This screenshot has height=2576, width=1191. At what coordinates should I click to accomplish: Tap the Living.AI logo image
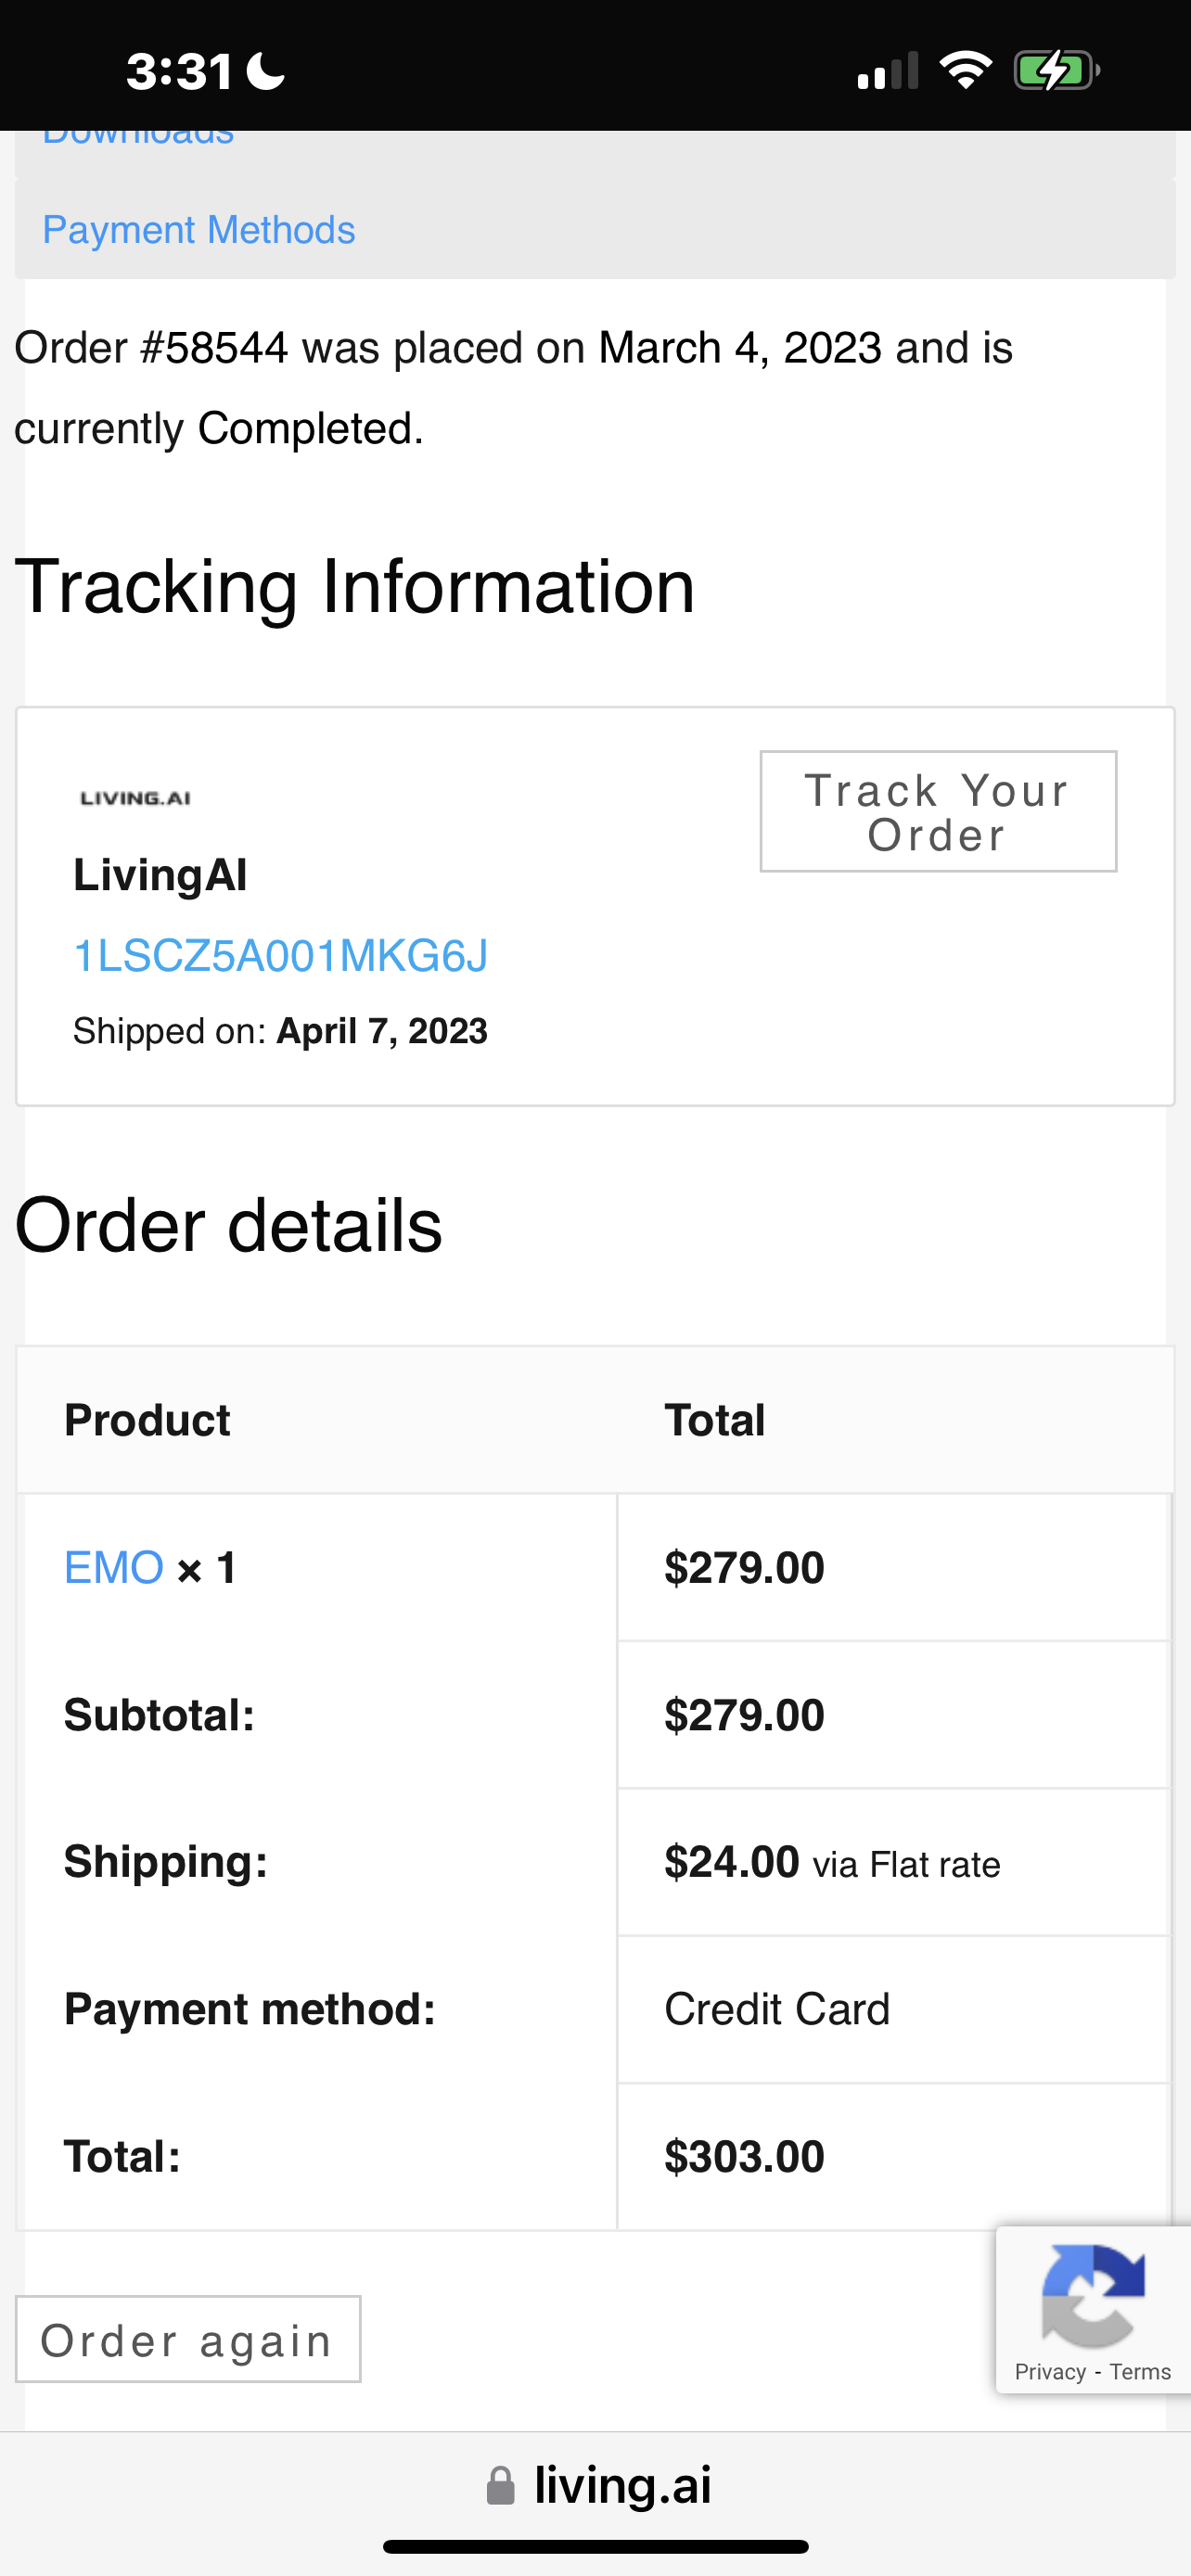(x=135, y=798)
